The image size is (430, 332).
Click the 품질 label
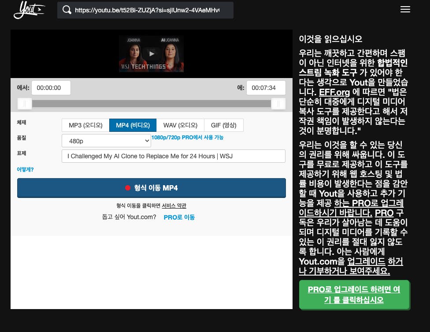[22, 138]
